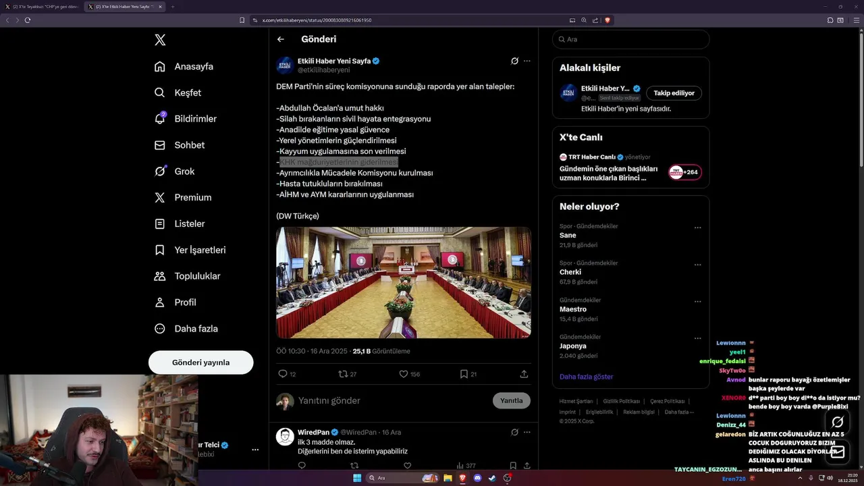Open more options for Cherki trend

pos(698,265)
